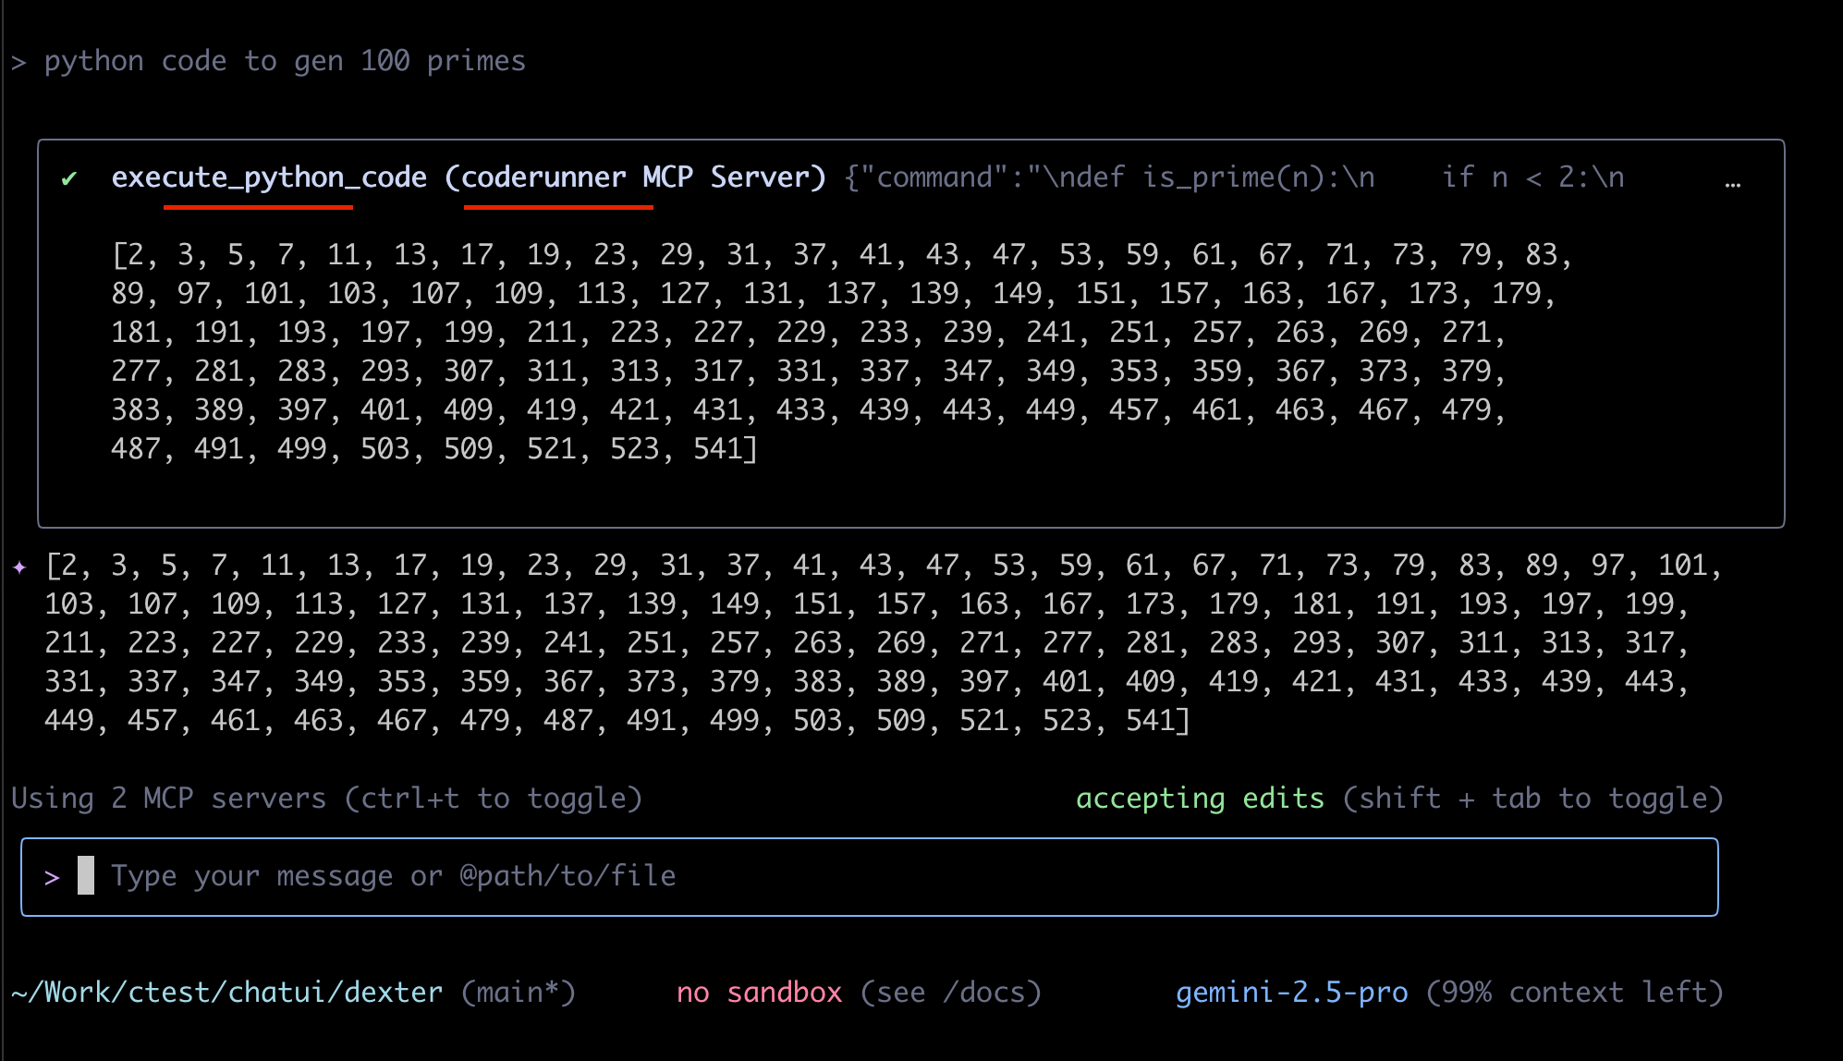Click the 'coderunner MCP Server' label
The width and height of the screenshot is (1843, 1061).
click(x=636, y=177)
